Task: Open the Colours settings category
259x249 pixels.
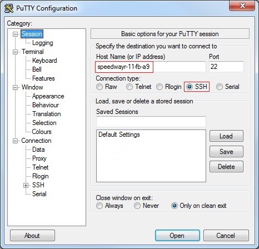Action: (x=42, y=132)
